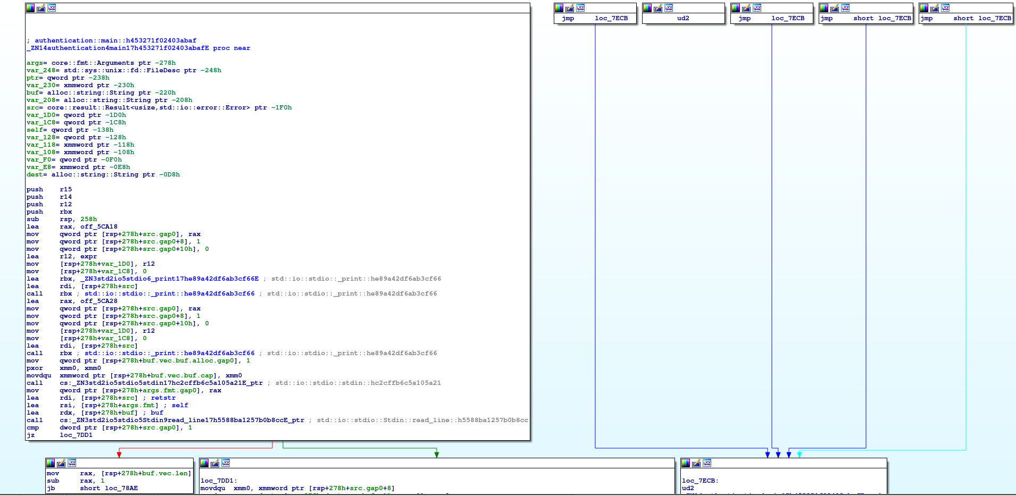Click the pencil icon on the buf.vec.len block
Image resolution: width=1016 pixels, height=496 pixels.
click(61, 463)
